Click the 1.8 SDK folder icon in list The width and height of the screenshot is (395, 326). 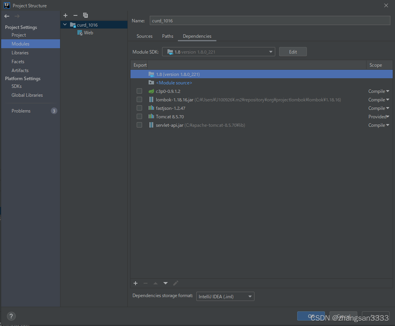click(x=151, y=74)
